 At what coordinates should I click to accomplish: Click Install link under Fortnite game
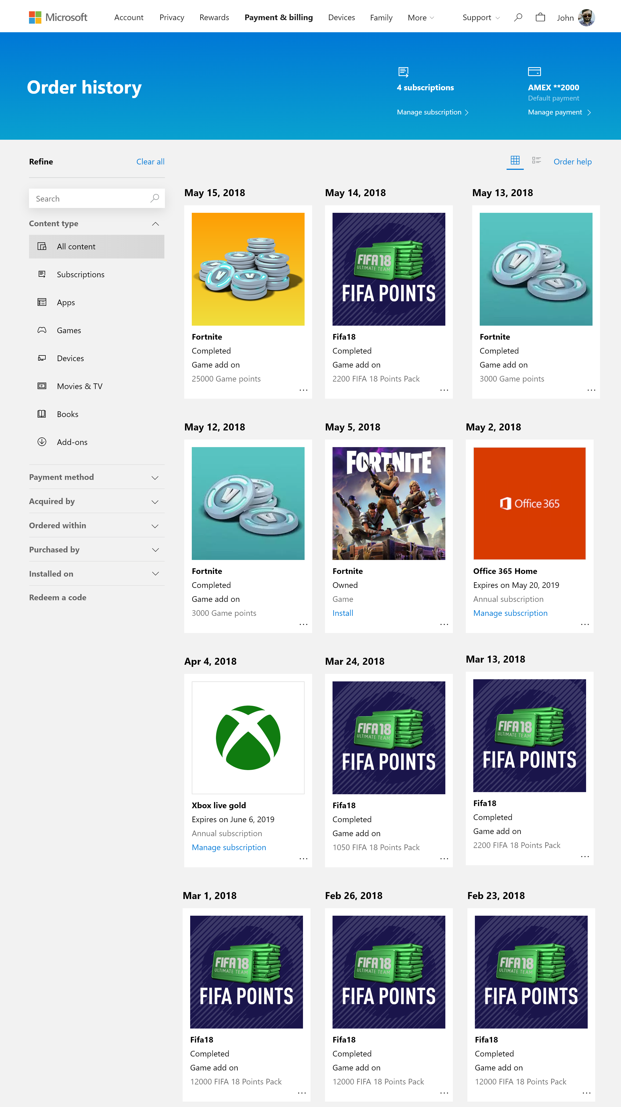coord(343,613)
